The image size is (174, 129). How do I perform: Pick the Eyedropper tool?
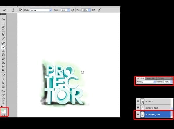point(3,39)
